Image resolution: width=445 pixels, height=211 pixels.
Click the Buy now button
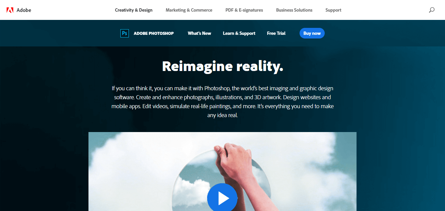pos(312,33)
